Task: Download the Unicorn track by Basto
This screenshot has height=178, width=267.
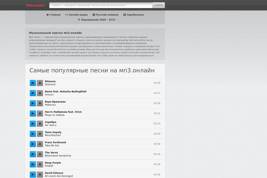Action: point(40,93)
